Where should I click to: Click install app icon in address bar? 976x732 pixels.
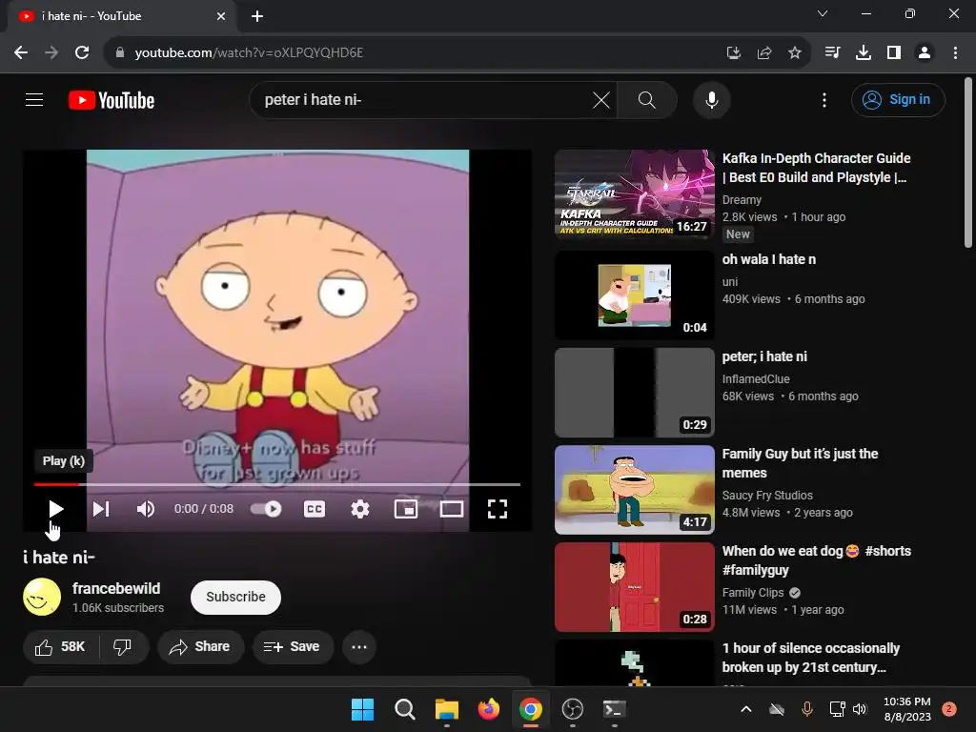tap(734, 53)
